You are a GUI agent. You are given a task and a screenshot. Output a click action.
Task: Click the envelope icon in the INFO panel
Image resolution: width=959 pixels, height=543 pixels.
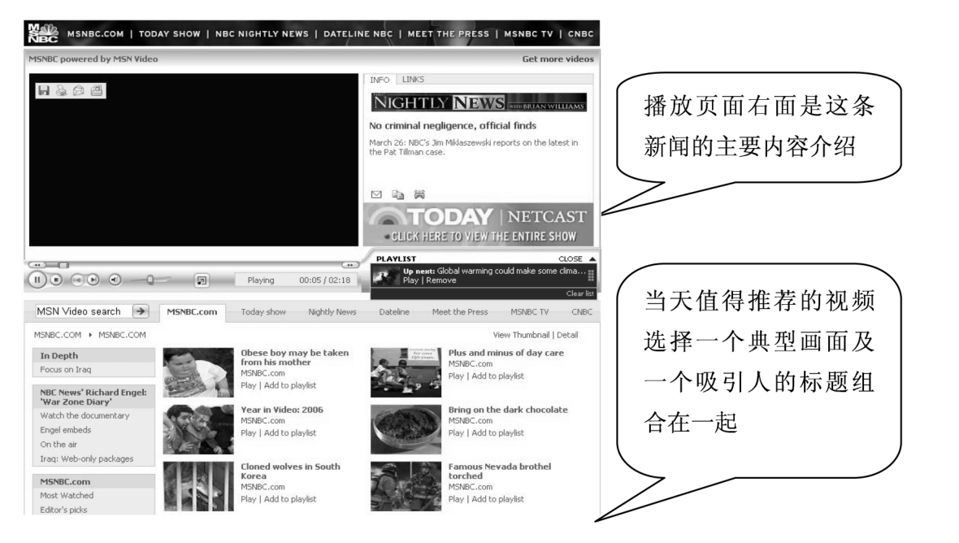point(376,194)
